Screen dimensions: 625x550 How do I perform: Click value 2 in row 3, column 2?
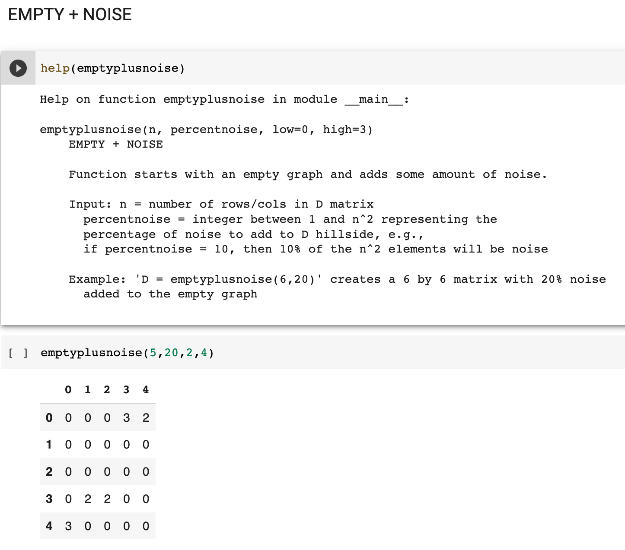coord(107,499)
